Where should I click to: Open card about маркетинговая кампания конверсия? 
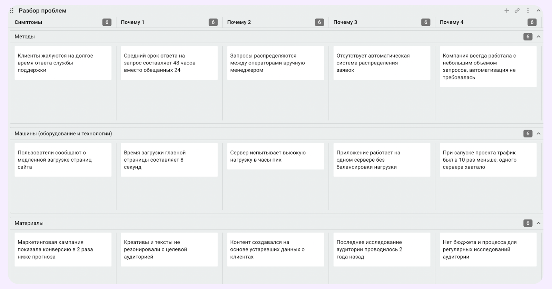[x=63, y=249]
